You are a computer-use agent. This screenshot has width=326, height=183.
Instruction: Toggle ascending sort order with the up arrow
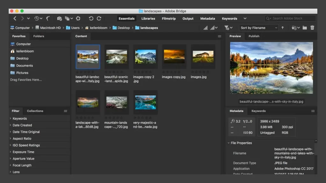(282, 28)
